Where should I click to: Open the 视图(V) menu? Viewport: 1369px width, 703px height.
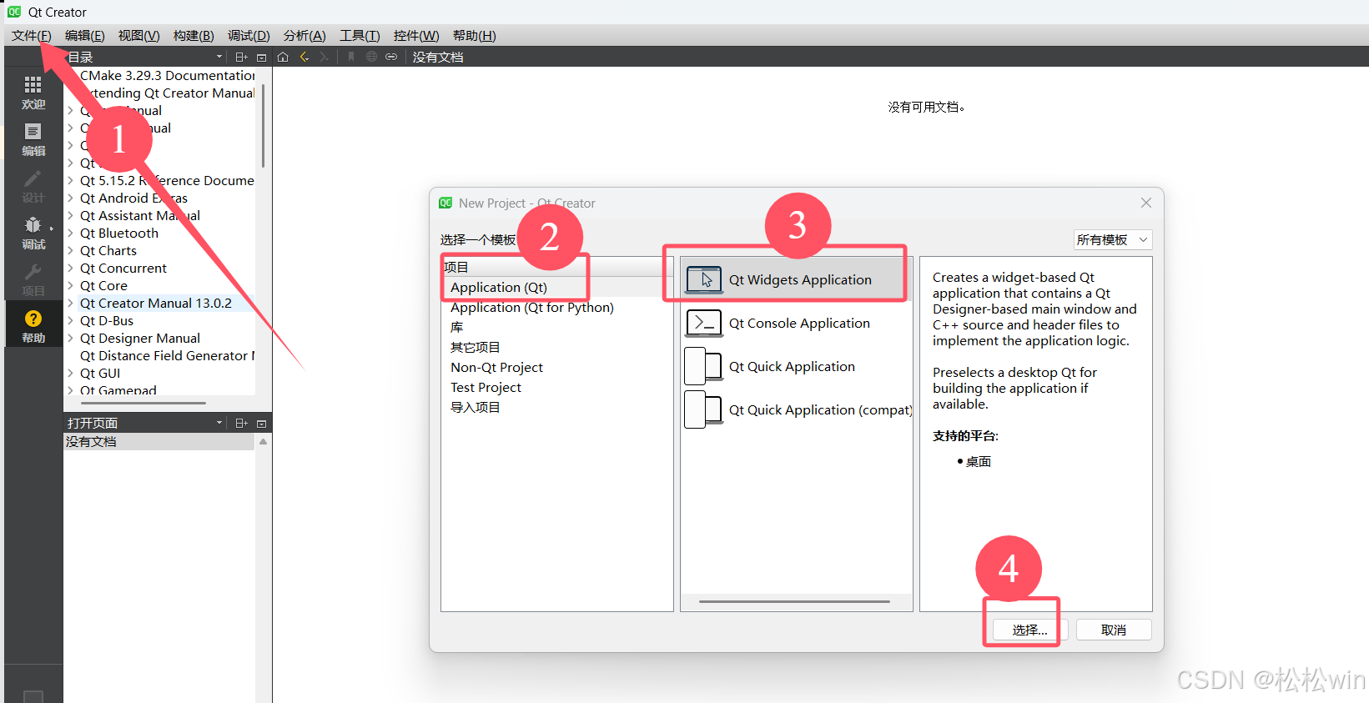138,35
